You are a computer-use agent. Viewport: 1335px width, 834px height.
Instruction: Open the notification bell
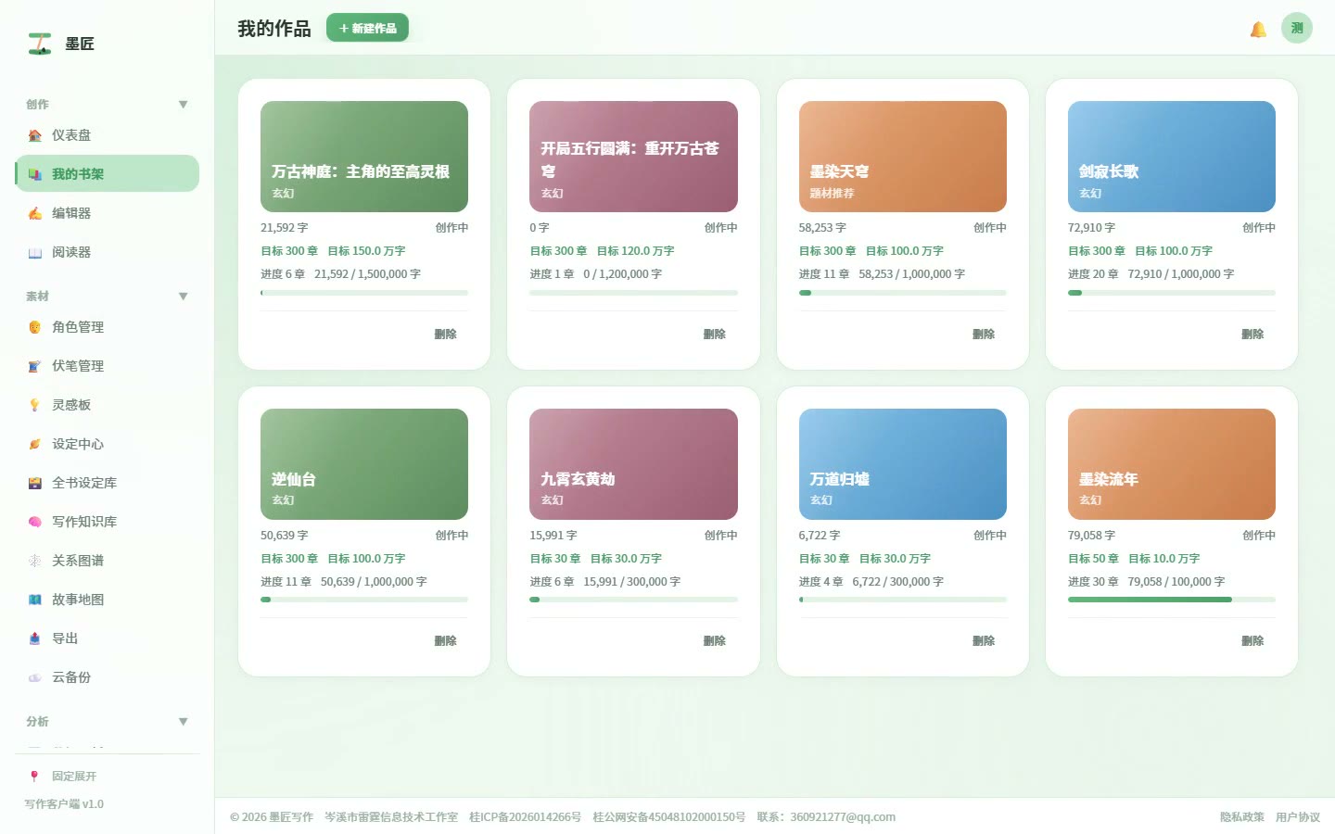click(1258, 30)
